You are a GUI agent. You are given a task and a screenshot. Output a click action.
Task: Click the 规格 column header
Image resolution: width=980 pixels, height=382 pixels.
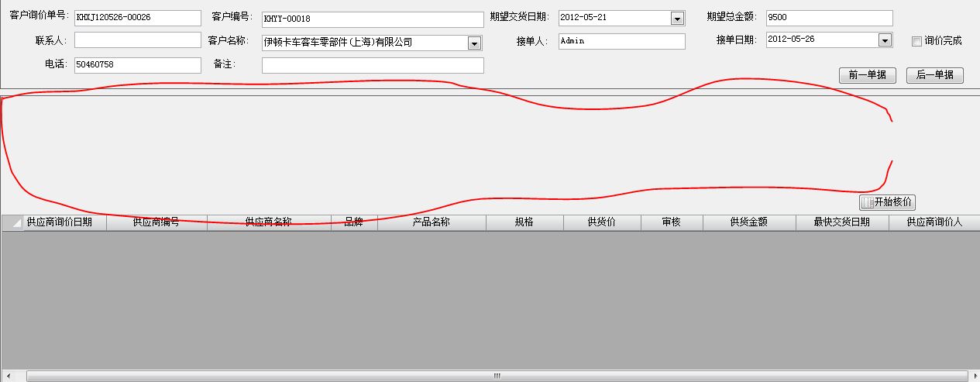(524, 222)
